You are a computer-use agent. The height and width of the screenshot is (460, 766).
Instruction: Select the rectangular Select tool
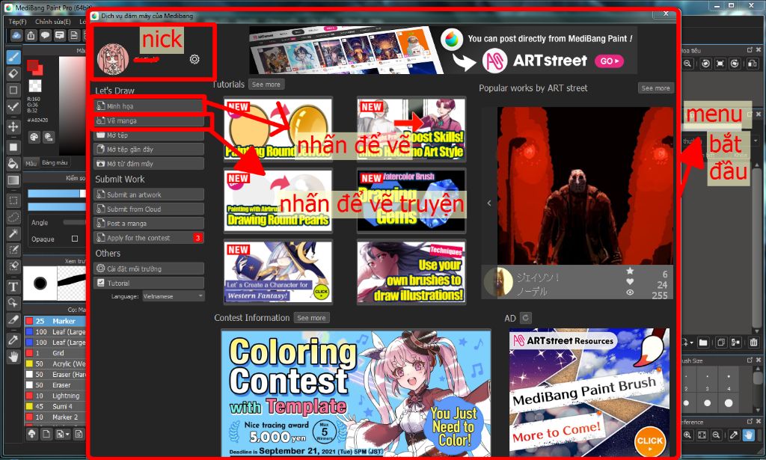[13, 200]
